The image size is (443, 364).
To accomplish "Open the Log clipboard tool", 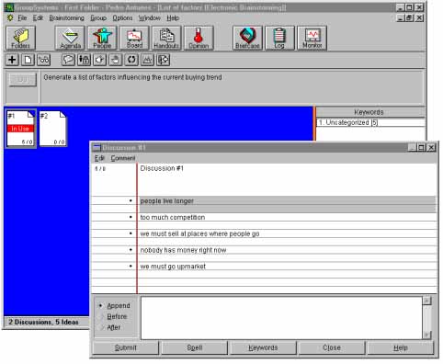I will 279,38.
